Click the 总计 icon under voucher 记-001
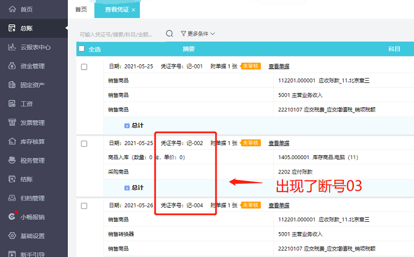Image resolution: width=414 pixels, height=257 pixels. (127, 125)
